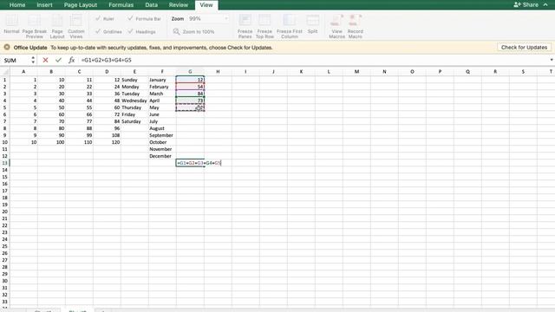Select column A header

coord(23,71)
